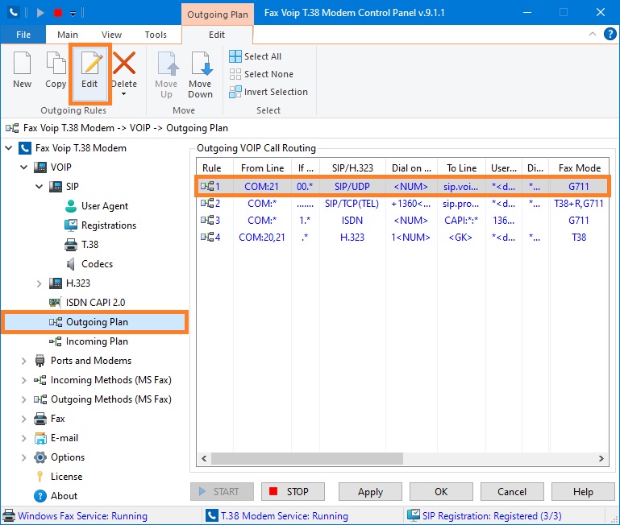Select routing rule 4 H.323 row
The width and height of the screenshot is (620, 525).
[x=402, y=238]
